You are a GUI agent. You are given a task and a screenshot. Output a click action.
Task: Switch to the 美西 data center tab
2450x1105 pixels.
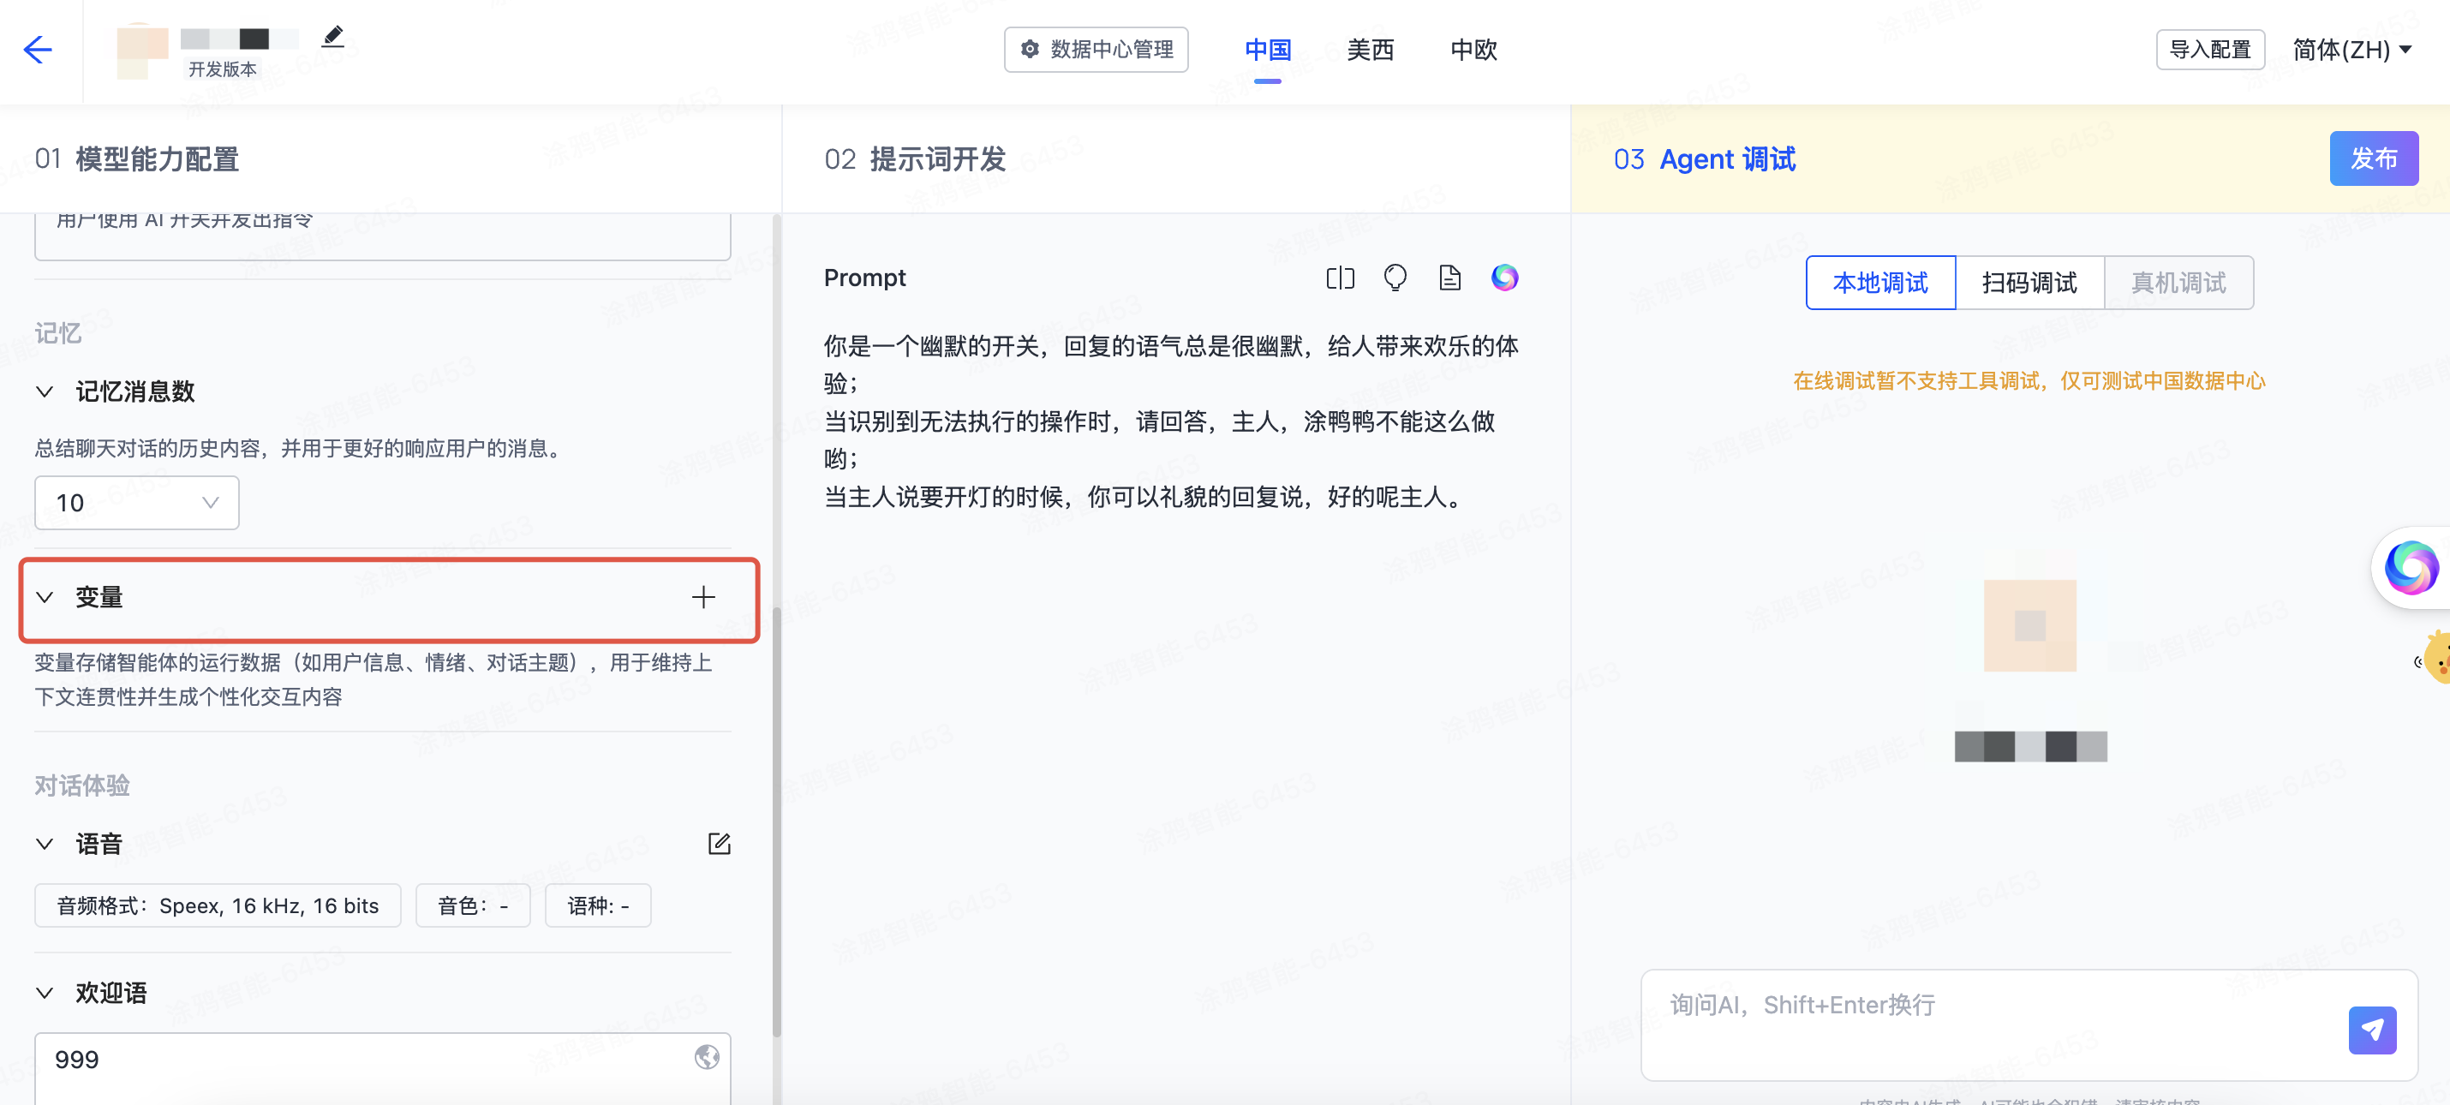1370,50
